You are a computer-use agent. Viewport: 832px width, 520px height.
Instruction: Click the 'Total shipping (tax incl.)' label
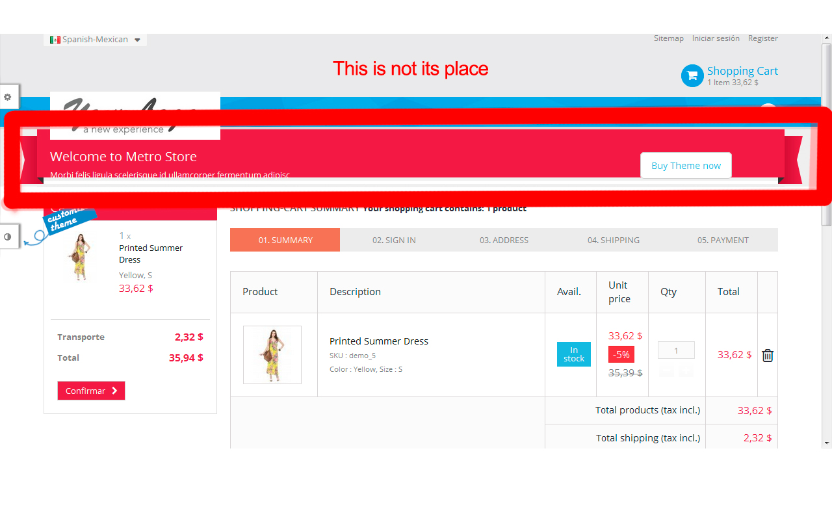pos(648,438)
